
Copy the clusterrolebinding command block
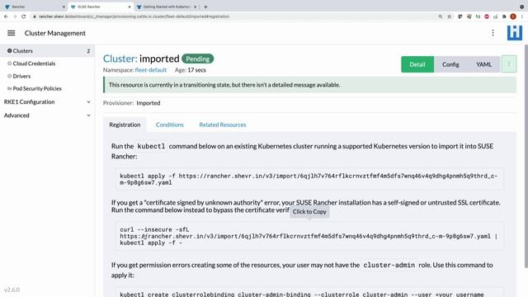point(309,292)
